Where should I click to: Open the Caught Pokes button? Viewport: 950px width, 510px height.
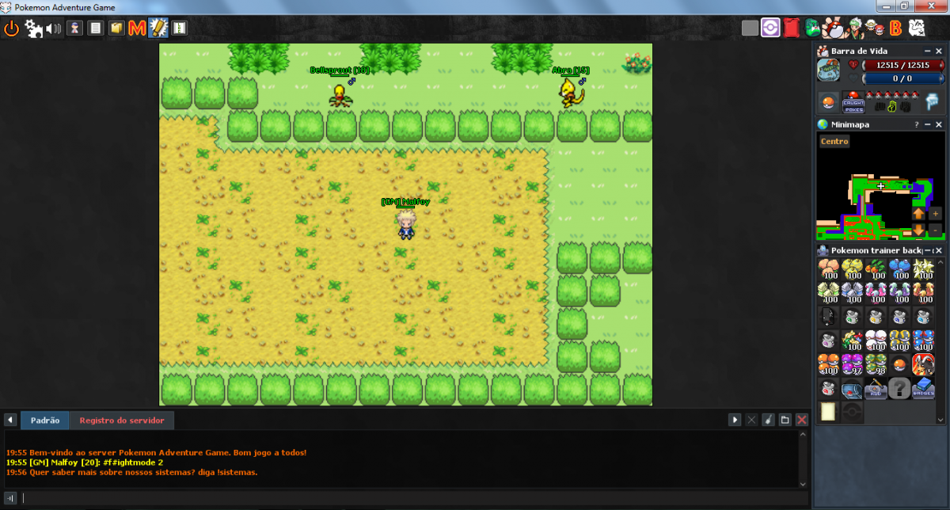coord(854,103)
